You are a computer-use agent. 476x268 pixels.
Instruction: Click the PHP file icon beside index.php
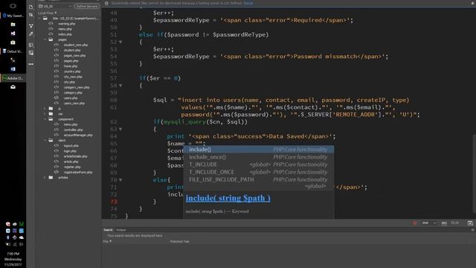coord(51,34)
